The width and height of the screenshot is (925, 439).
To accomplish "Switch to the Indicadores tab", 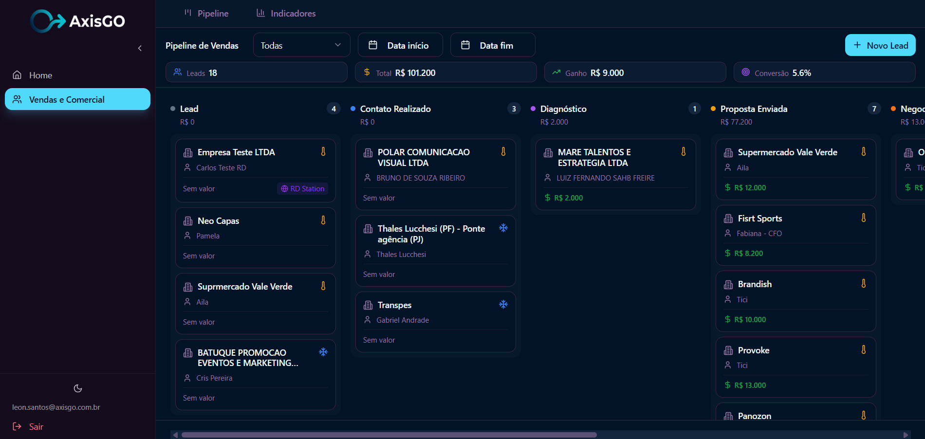I will click(x=286, y=13).
